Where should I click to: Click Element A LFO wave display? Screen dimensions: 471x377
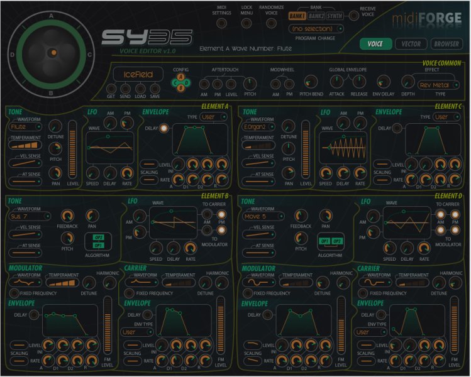(110, 148)
